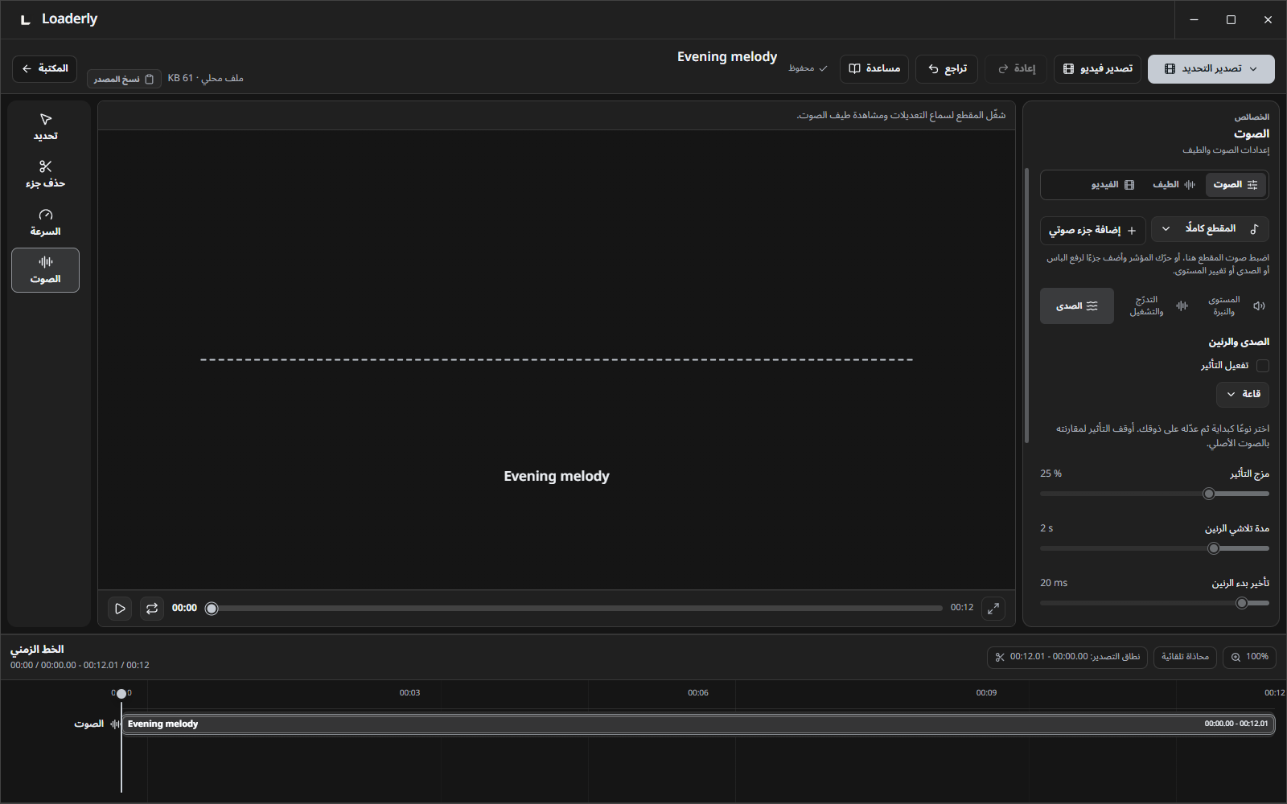Select the الصدى sub-tab
The height and width of the screenshot is (804, 1287).
click(1077, 306)
